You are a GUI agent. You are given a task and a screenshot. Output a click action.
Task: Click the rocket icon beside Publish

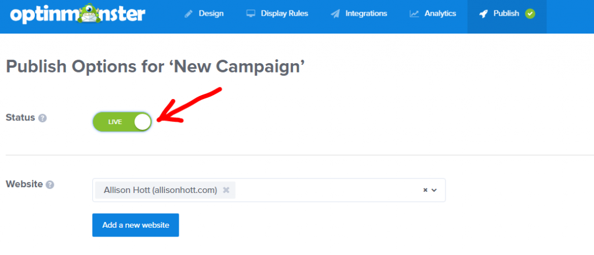(x=483, y=14)
